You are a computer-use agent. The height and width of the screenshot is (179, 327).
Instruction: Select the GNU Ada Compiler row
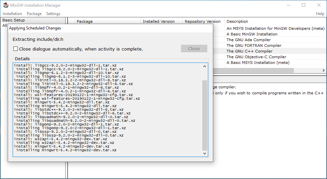tap(249, 40)
